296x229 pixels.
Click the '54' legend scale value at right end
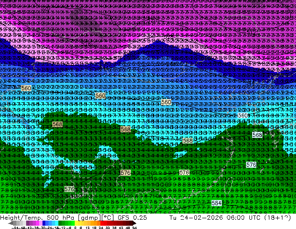(134, 228)
